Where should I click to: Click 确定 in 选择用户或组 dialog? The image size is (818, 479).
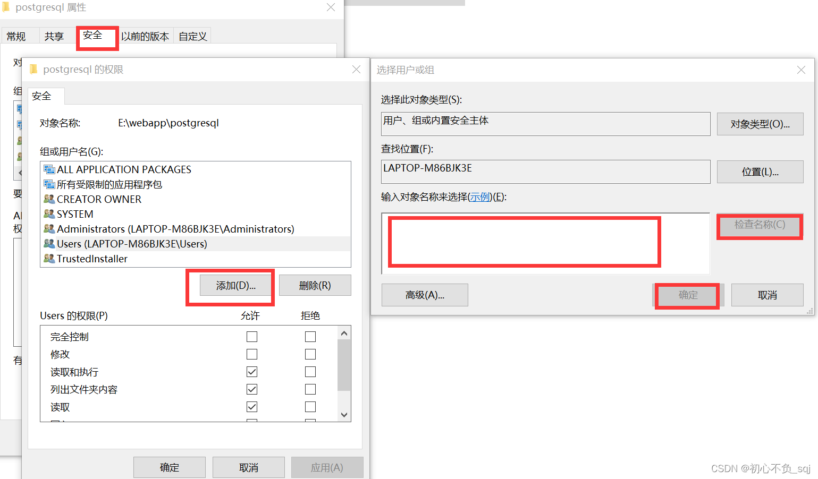688,295
